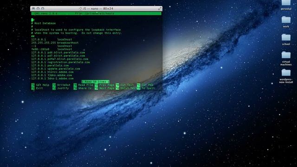
Task: Click the UnCut Text shortcut label
Action: tap(129, 88)
